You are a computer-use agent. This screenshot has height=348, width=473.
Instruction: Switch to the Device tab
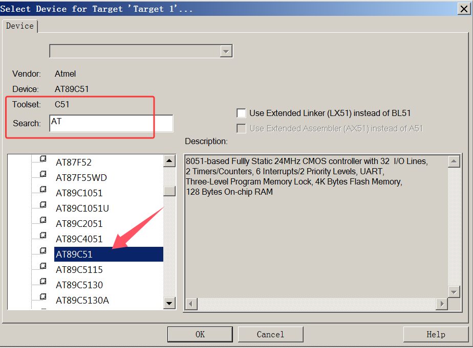coord(20,26)
